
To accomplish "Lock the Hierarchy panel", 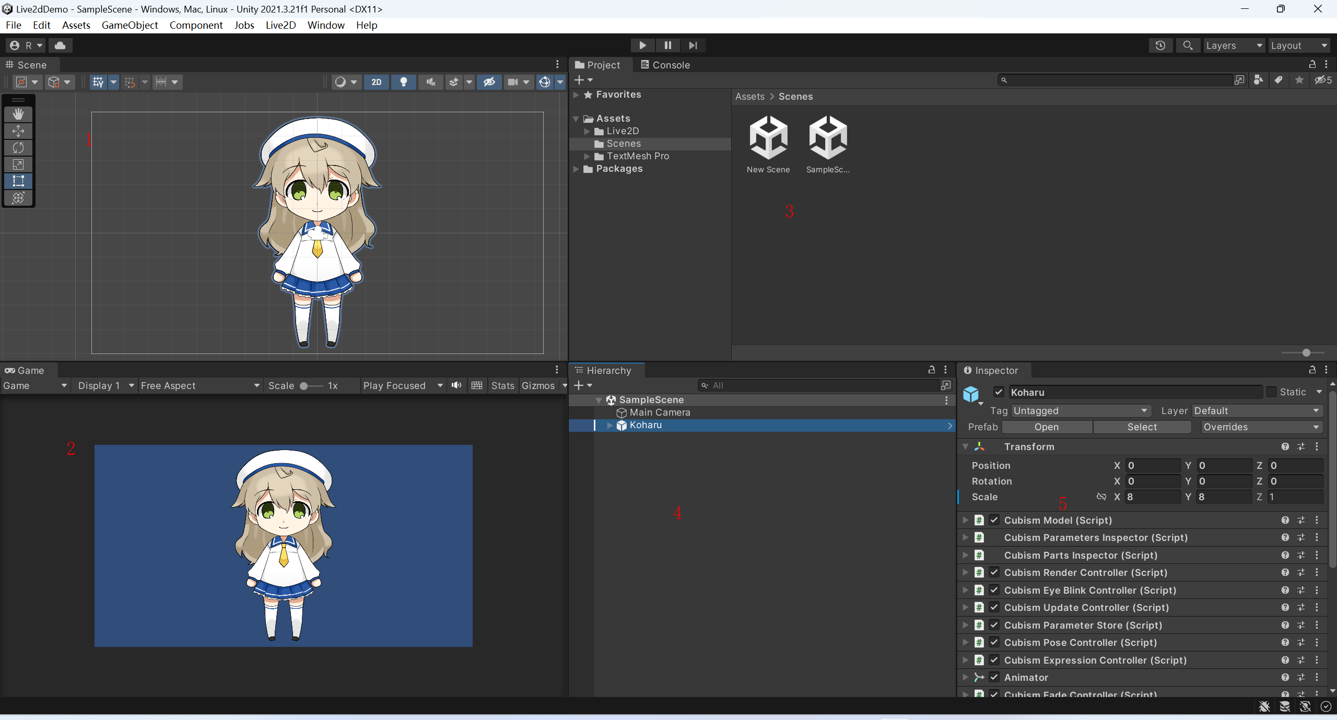I will tap(931, 370).
